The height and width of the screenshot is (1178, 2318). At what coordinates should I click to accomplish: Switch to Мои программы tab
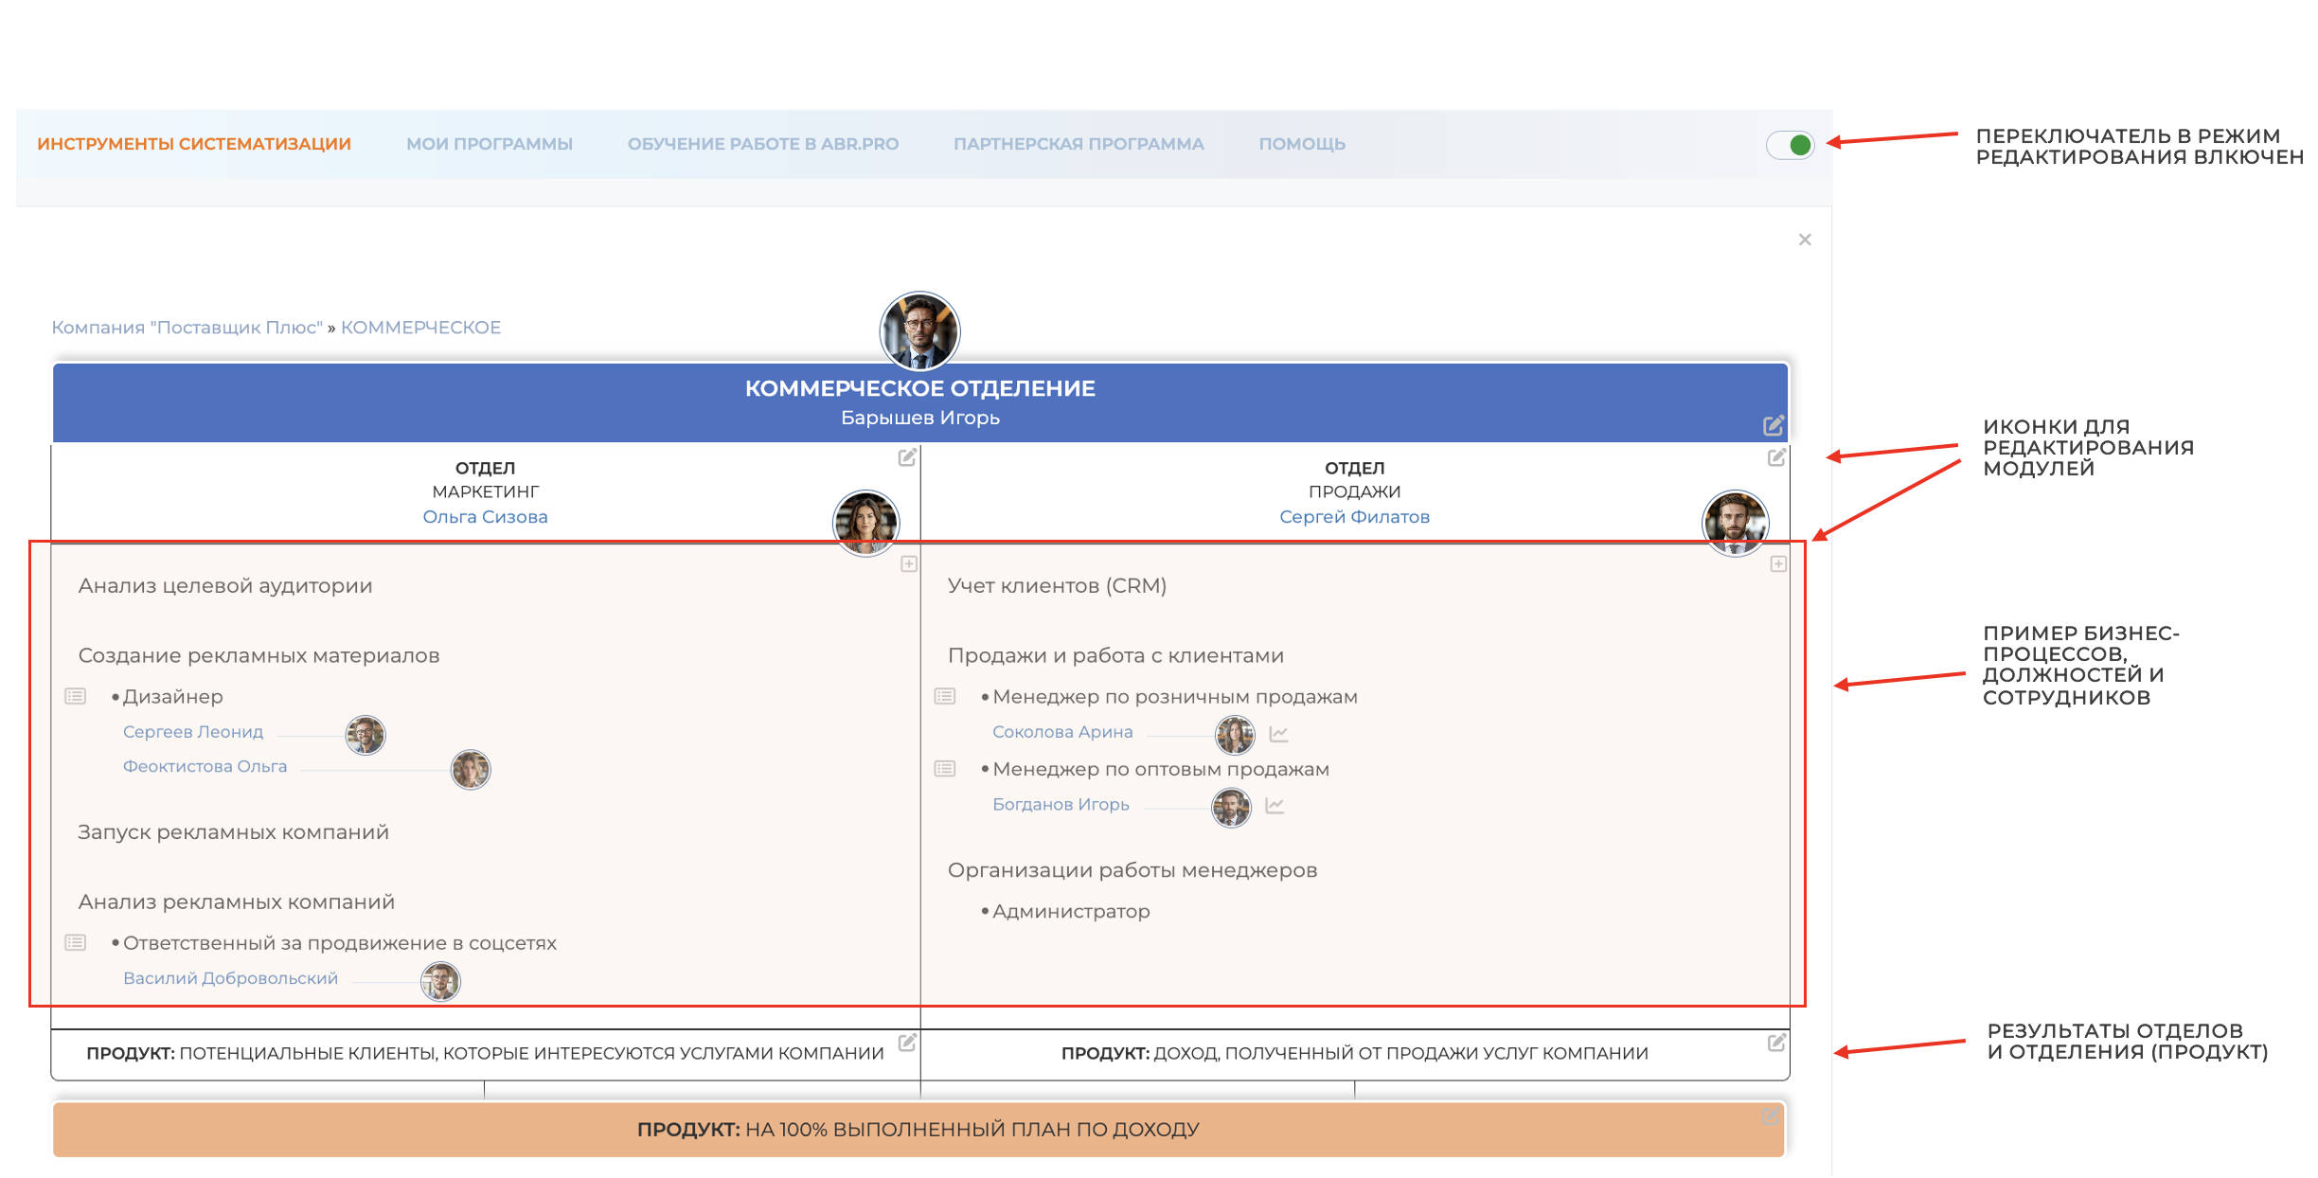click(x=490, y=144)
